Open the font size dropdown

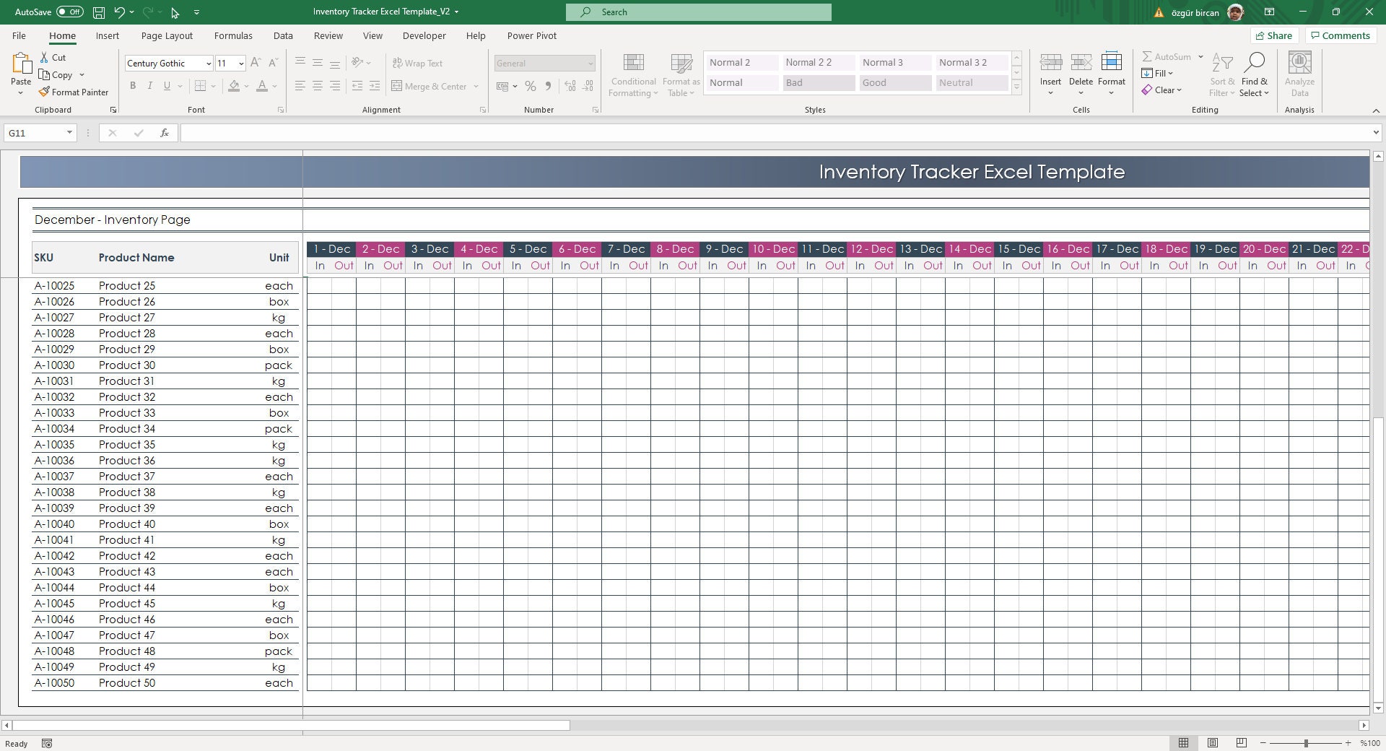point(240,63)
